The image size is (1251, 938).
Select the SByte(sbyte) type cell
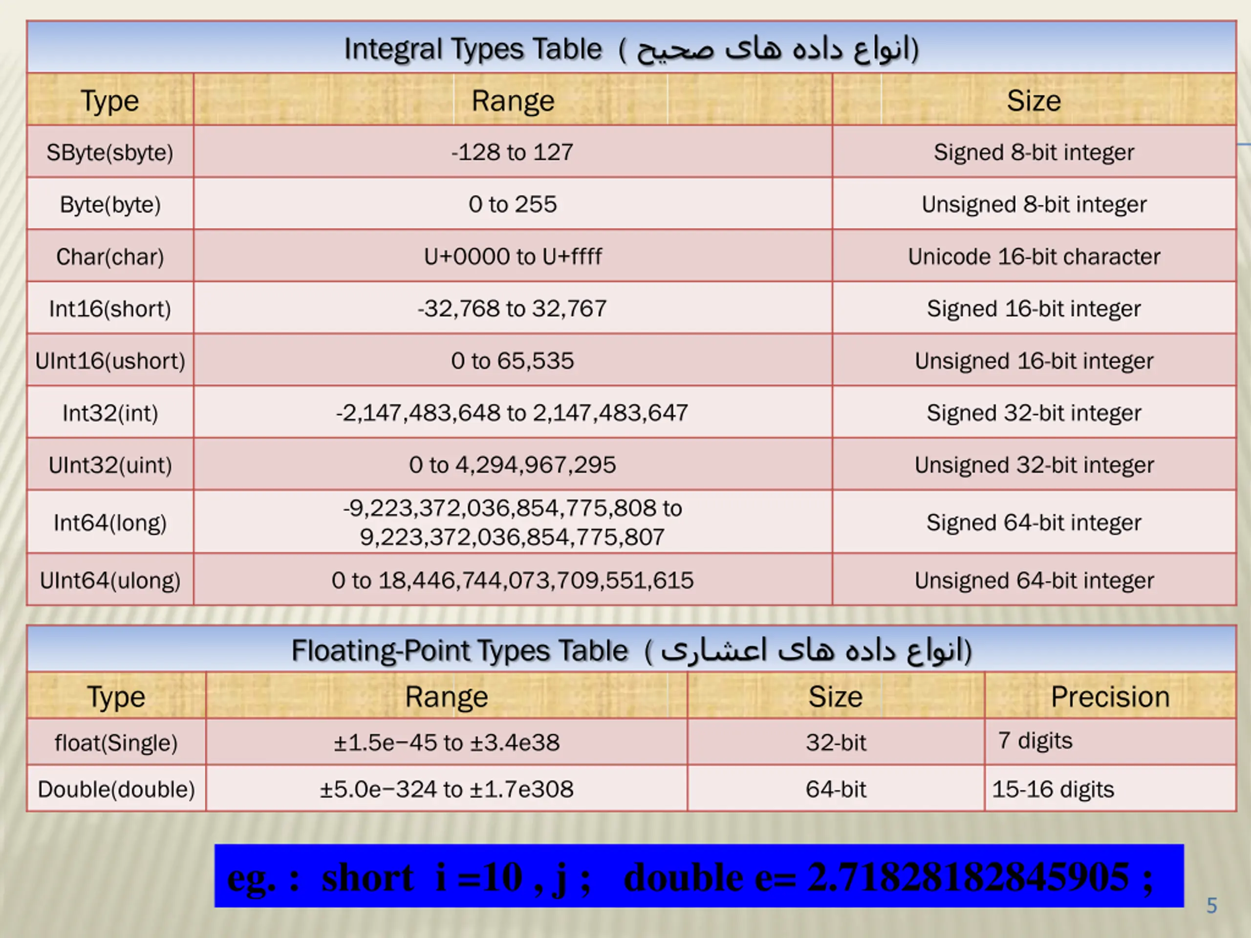110,151
